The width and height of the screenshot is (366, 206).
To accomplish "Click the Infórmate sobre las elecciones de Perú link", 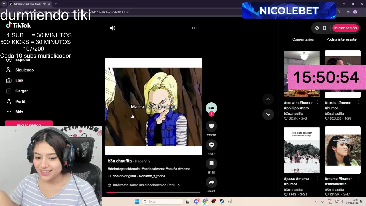I will click(144, 185).
